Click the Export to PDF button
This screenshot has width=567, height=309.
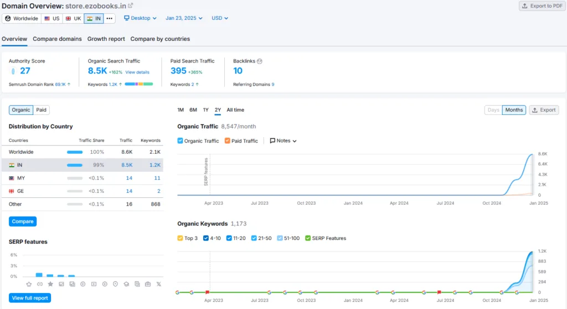click(x=542, y=6)
